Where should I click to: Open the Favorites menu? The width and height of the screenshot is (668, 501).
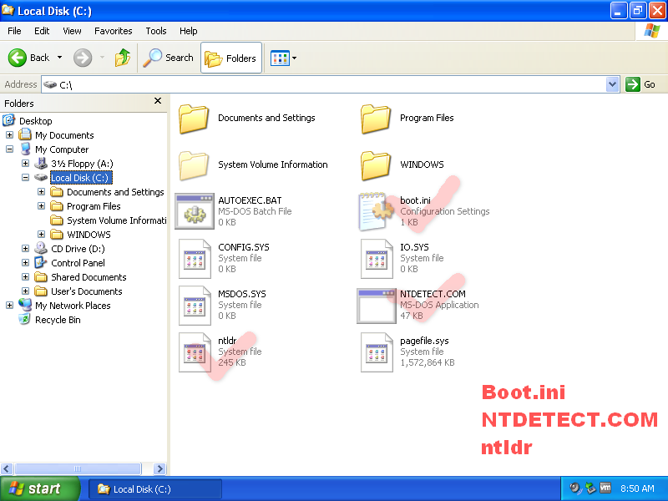tap(114, 31)
